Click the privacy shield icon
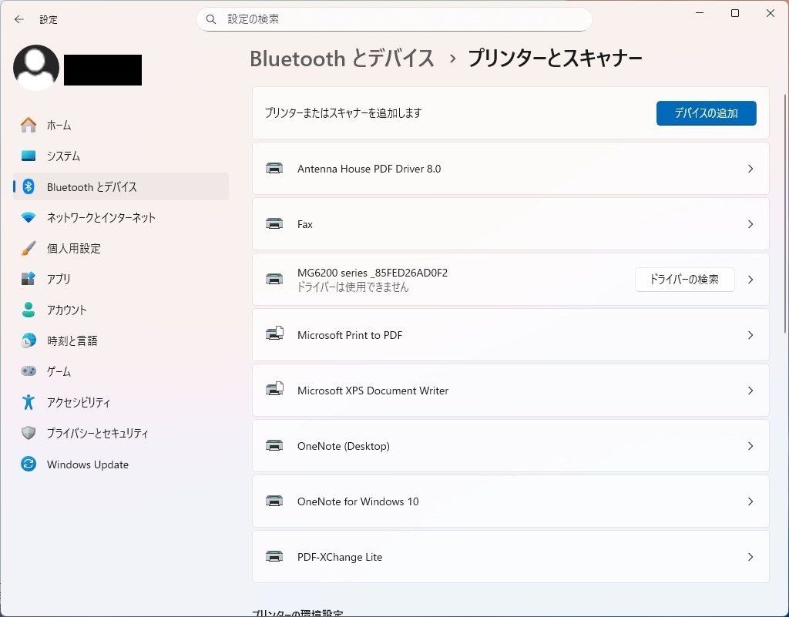The height and width of the screenshot is (617, 789). (x=29, y=433)
